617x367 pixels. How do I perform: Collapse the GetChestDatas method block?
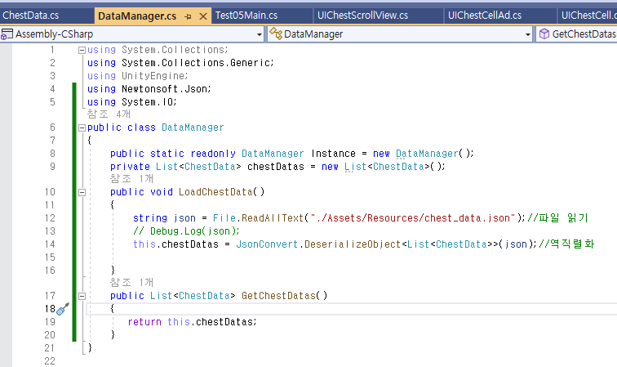(82, 296)
